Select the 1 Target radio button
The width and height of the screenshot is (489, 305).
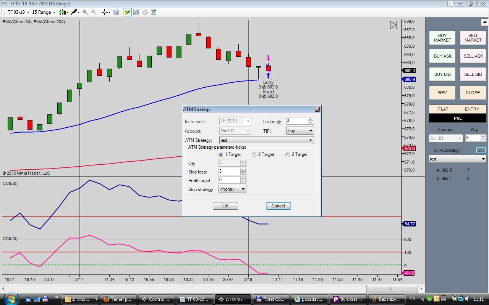(221, 155)
